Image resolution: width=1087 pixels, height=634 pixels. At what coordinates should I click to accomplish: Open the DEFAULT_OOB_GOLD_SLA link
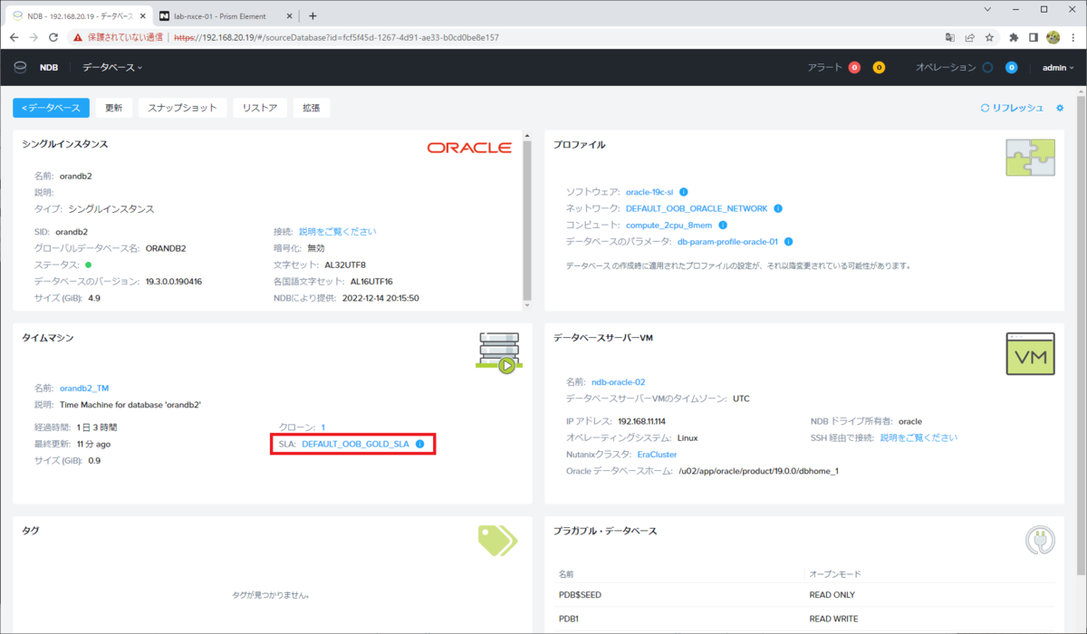(355, 444)
